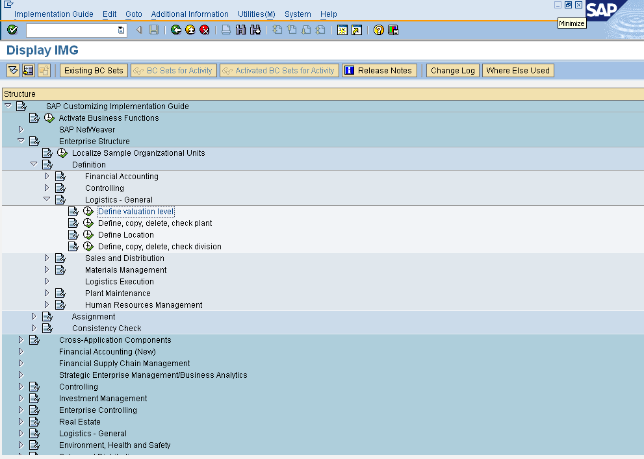Click into the transaction command field
644x459 pixels.
coord(72,30)
